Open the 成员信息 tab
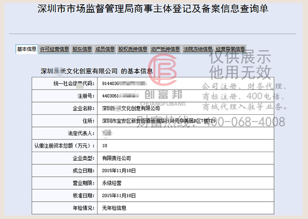Viewport: 308px width, 219px height. pos(105,49)
